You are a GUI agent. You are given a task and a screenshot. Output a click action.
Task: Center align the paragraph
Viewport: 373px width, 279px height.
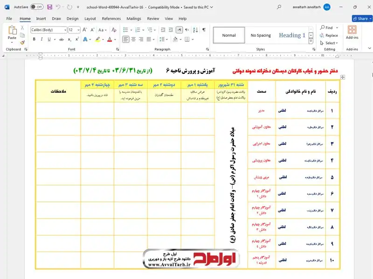pos(133,40)
